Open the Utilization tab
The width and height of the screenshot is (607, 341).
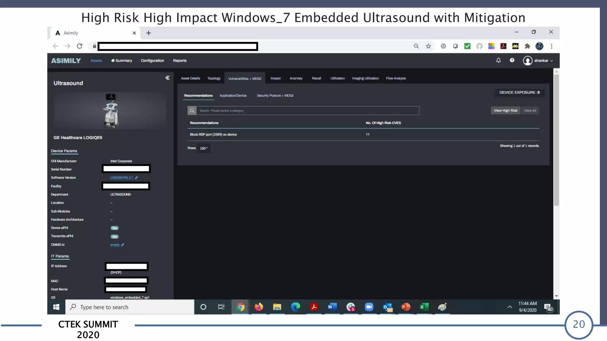[x=338, y=78]
